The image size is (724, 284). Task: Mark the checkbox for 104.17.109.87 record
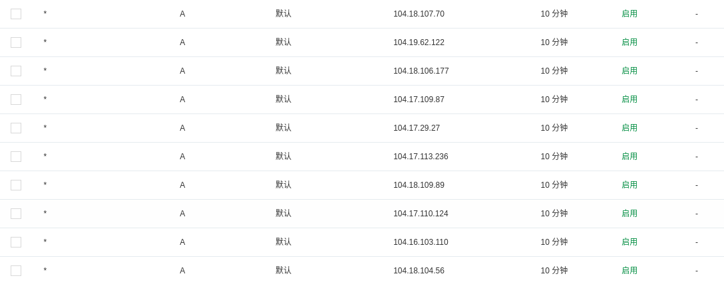[x=16, y=100]
